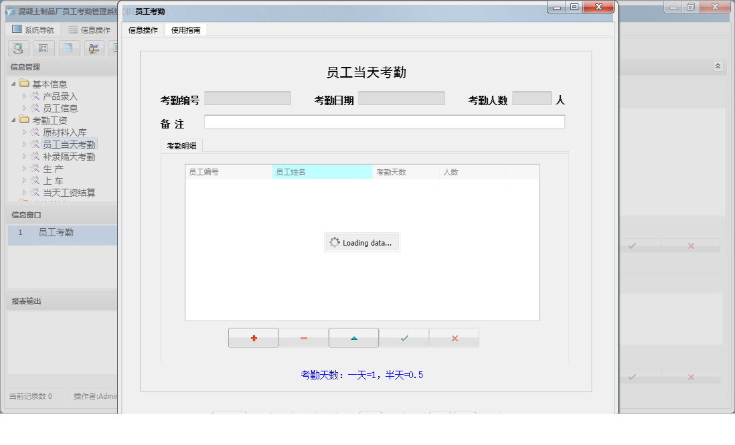Click the red plus icon to add a row
735x445 pixels.
coord(253,338)
